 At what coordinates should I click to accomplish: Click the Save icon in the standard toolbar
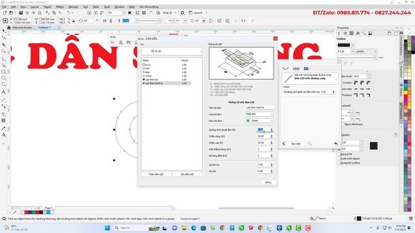[x=21, y=13]
